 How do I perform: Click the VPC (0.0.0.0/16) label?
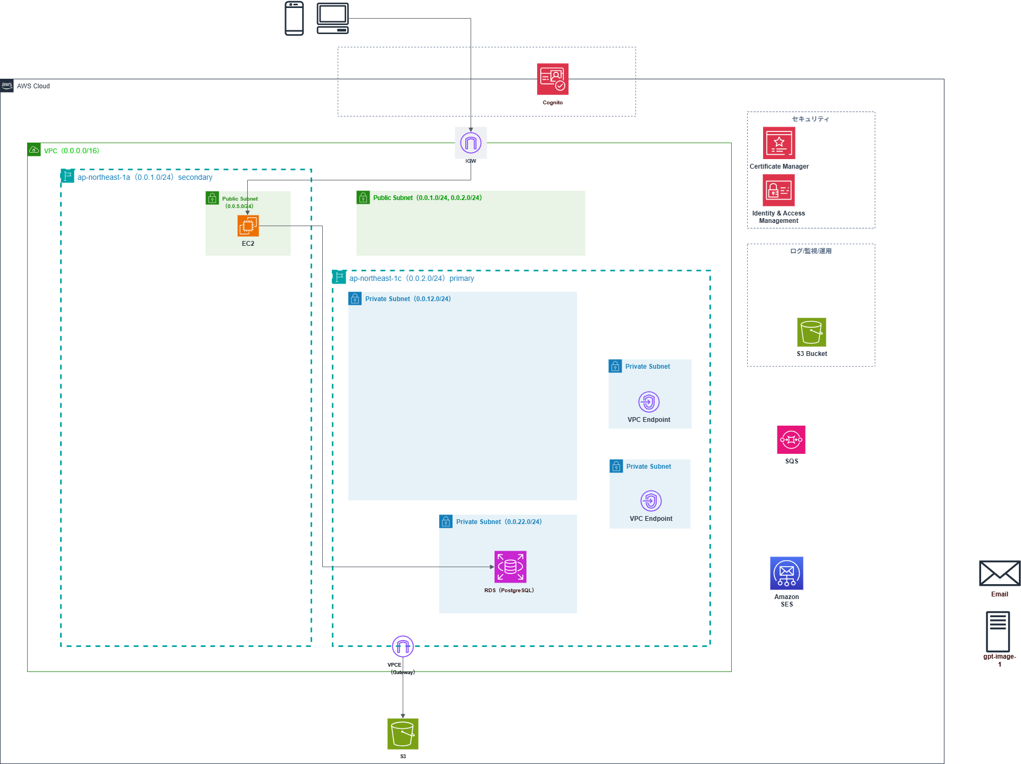pyautogui.click(x=71, y=151)
